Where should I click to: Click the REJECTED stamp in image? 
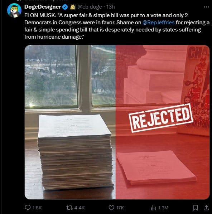click(x=161, y=118)
